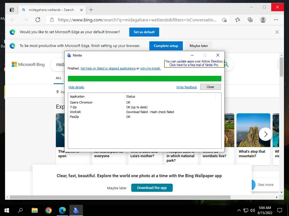The width and height of the screenshot is (289, 216).
Task: Open Edge Favorites list icon
Action: [x=238, y=20]
